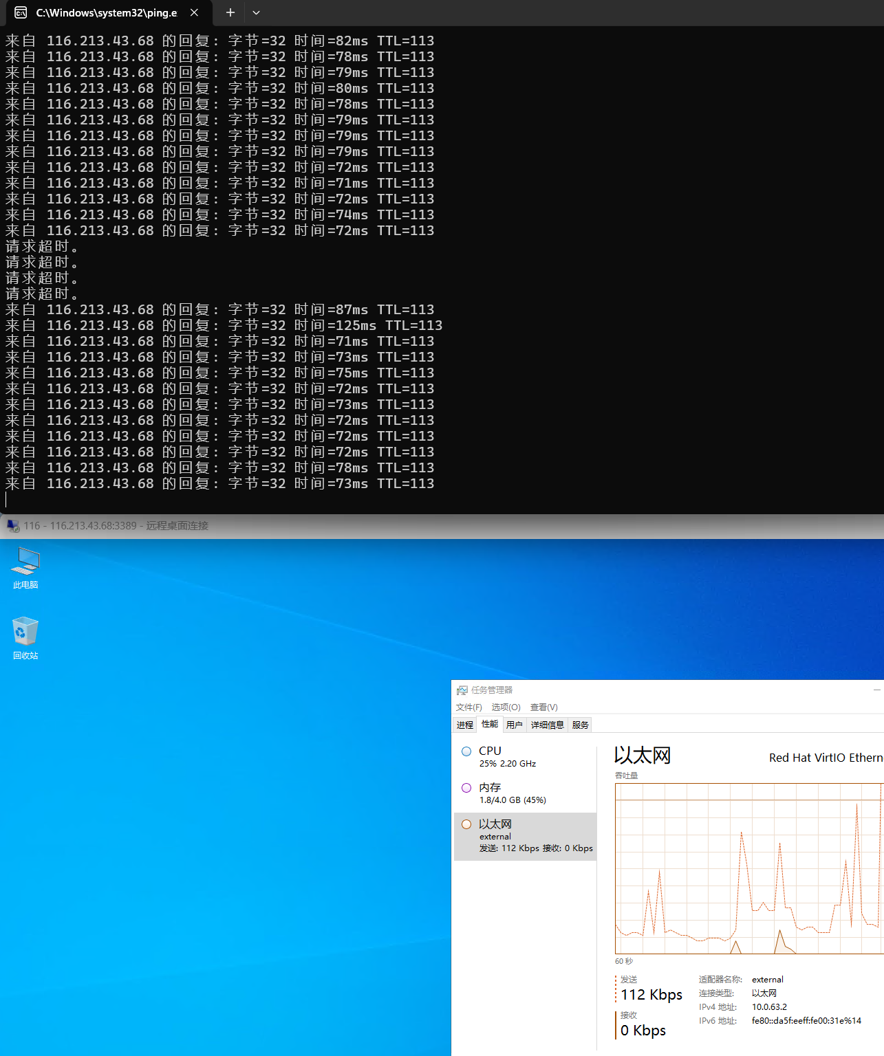The height and width of the screenshot is (1056, 884).
Task: Click the terminal icon in ping tab
Action: coord(21,12)
